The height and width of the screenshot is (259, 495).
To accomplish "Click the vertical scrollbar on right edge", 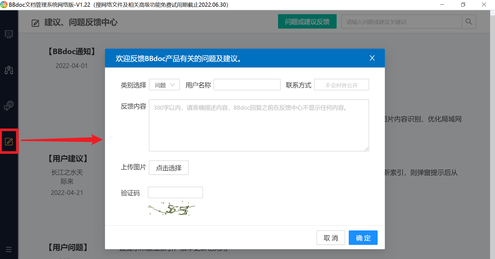I will pos(492,135).
